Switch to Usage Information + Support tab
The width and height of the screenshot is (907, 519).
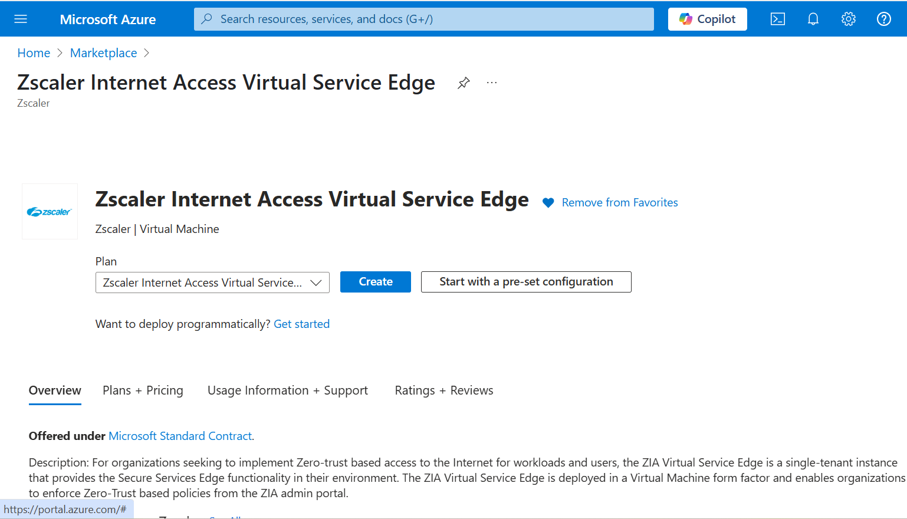288,390
